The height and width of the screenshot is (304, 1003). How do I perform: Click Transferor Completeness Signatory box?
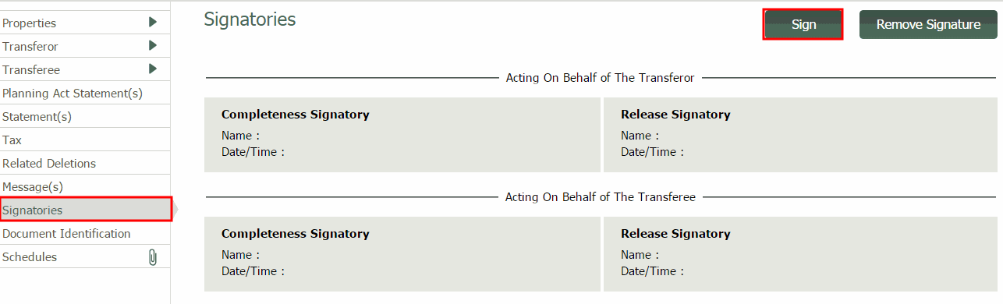402,134
